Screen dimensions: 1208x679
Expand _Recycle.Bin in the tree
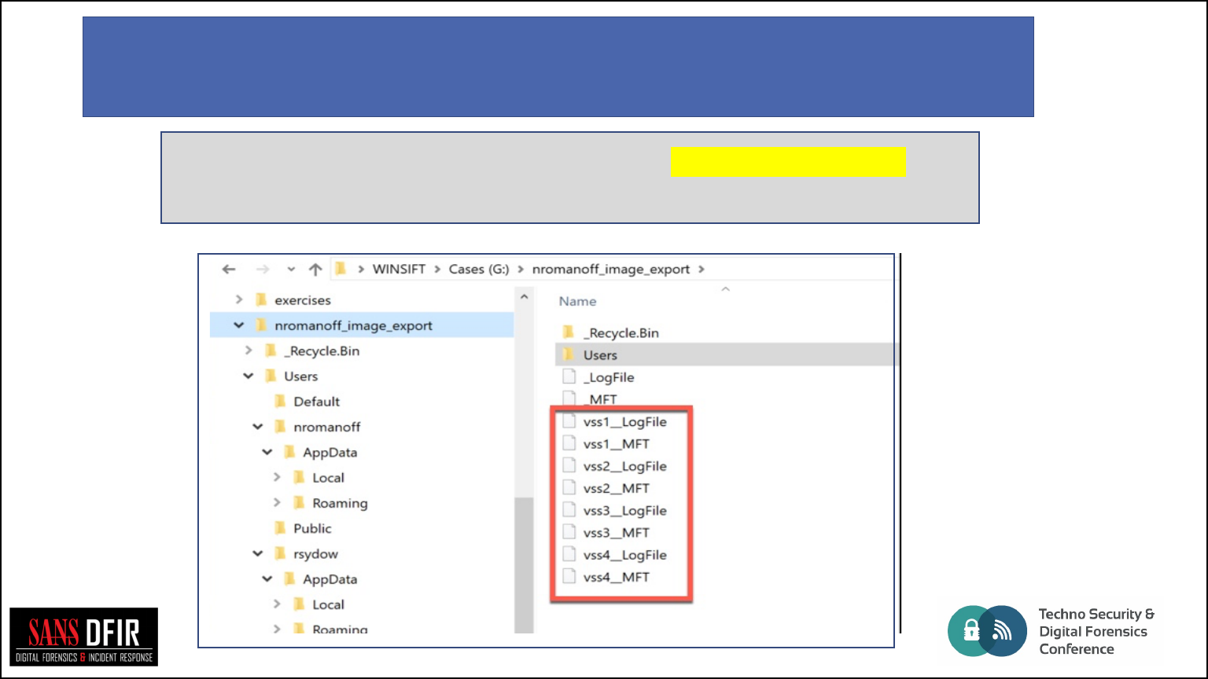pos(249,351)
